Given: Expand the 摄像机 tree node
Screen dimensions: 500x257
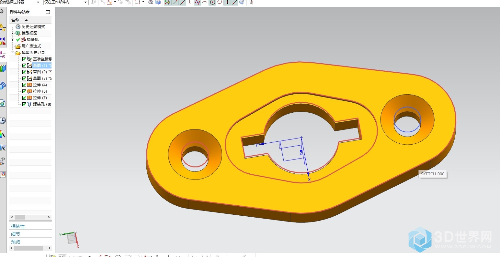Looking at the screenshot, I should [13, 40].
